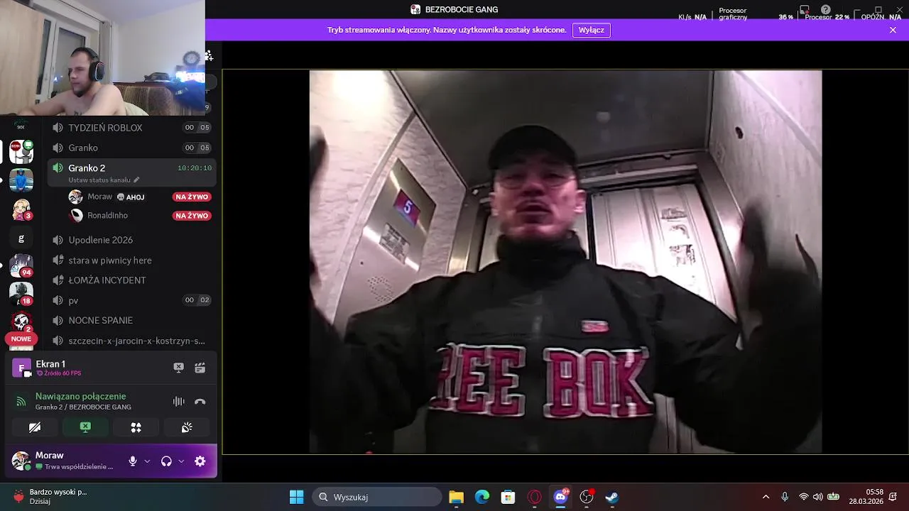Open Moraw's user profile avatar
The height and width of the screenshot is (511, 909).
21,461
